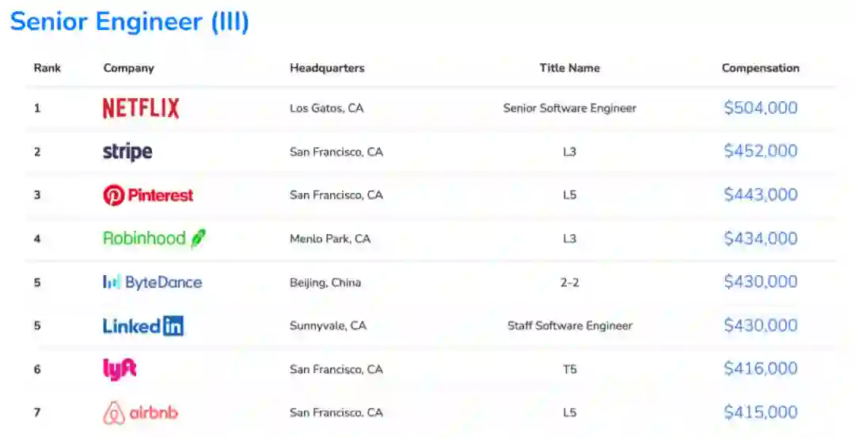
Task: Click Pinterest's $443,000 compensation value
Action: (760, 195)
